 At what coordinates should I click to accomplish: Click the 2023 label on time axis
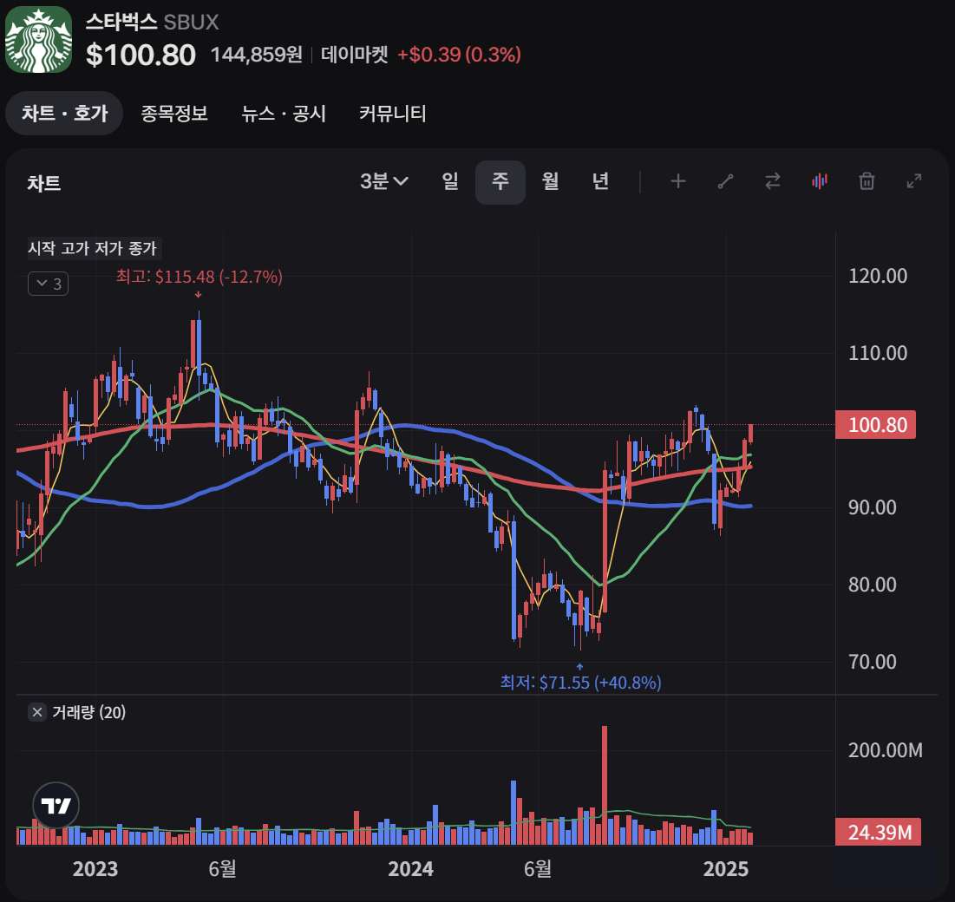95,868
